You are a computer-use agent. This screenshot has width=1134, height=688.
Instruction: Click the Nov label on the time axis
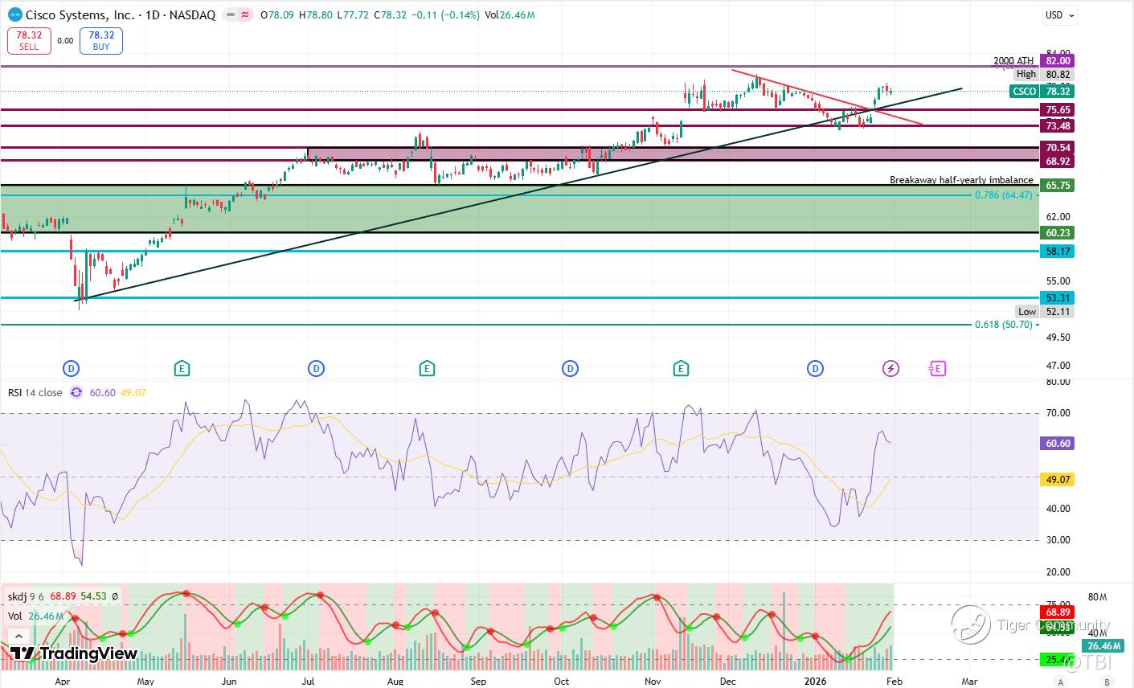[653, 682]
